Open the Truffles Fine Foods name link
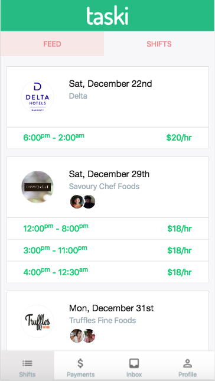Screen dimensions: 215x381 point(103,320)
